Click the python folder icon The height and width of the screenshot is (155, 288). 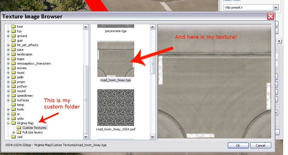pyautogui.click(x=13, y=86)
